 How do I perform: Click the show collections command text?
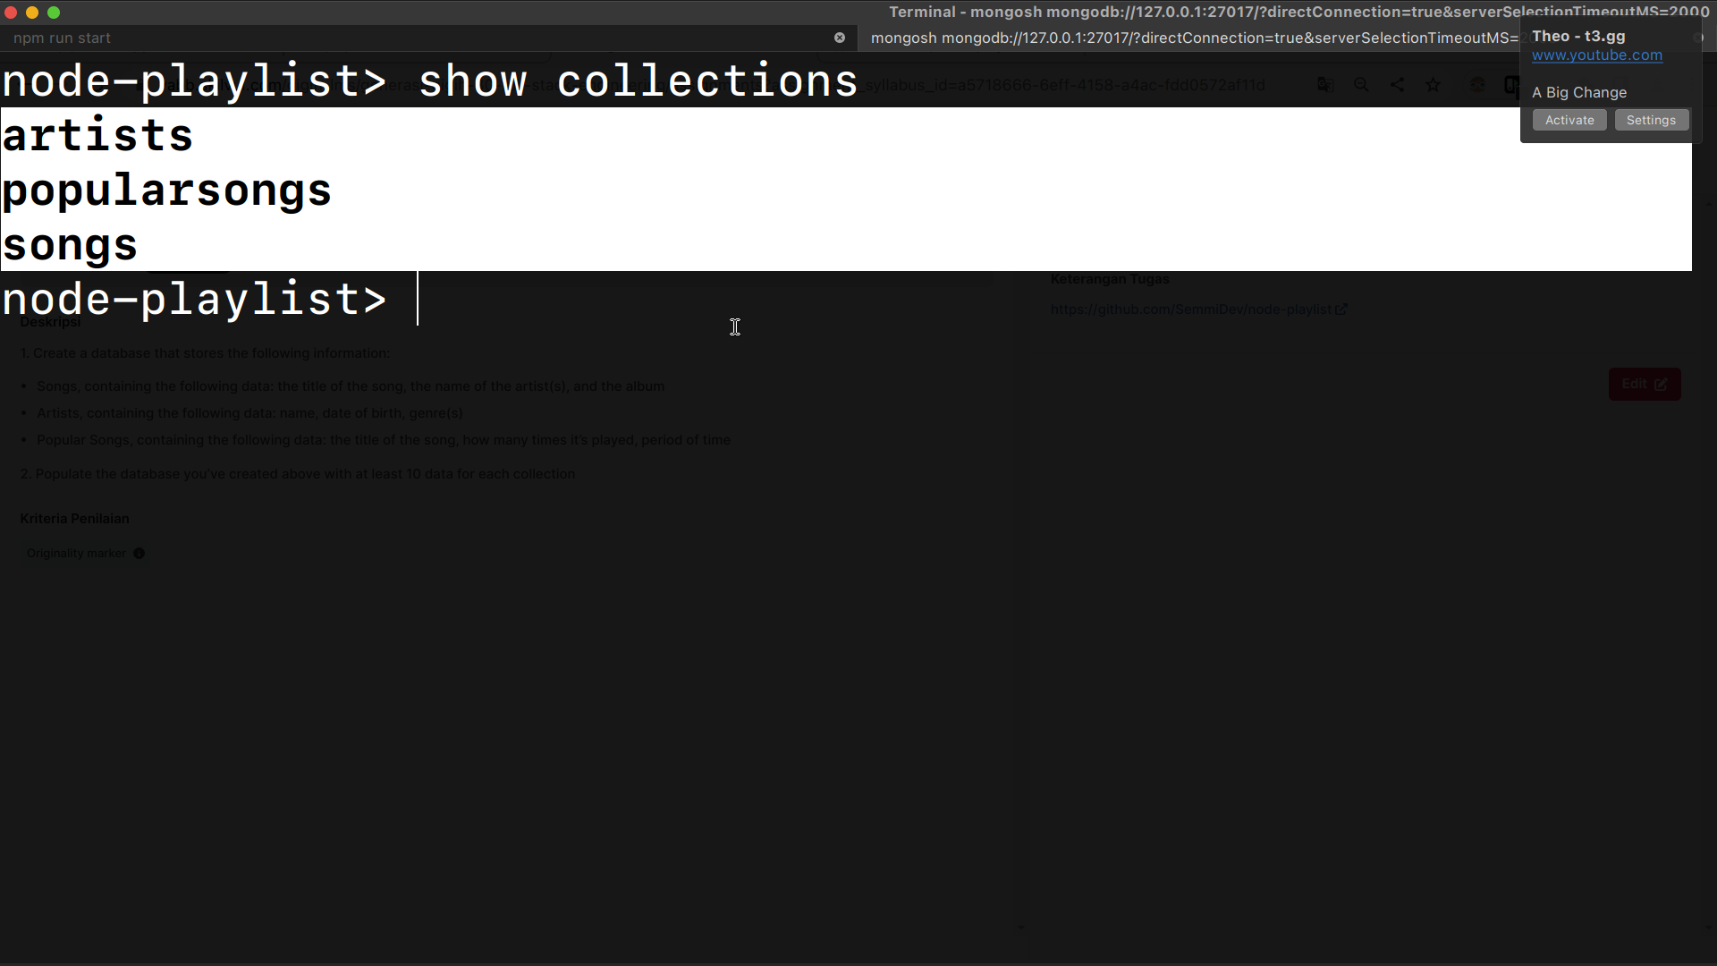(638, 81)
